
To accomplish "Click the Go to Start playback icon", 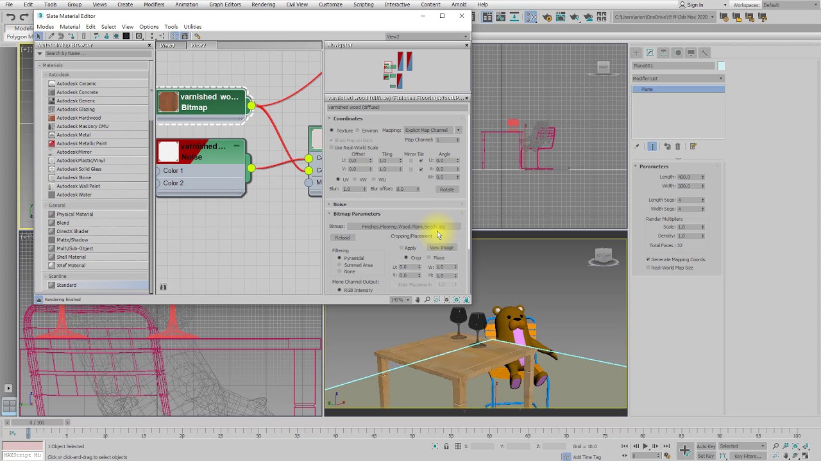I will [x=625, y=446].
